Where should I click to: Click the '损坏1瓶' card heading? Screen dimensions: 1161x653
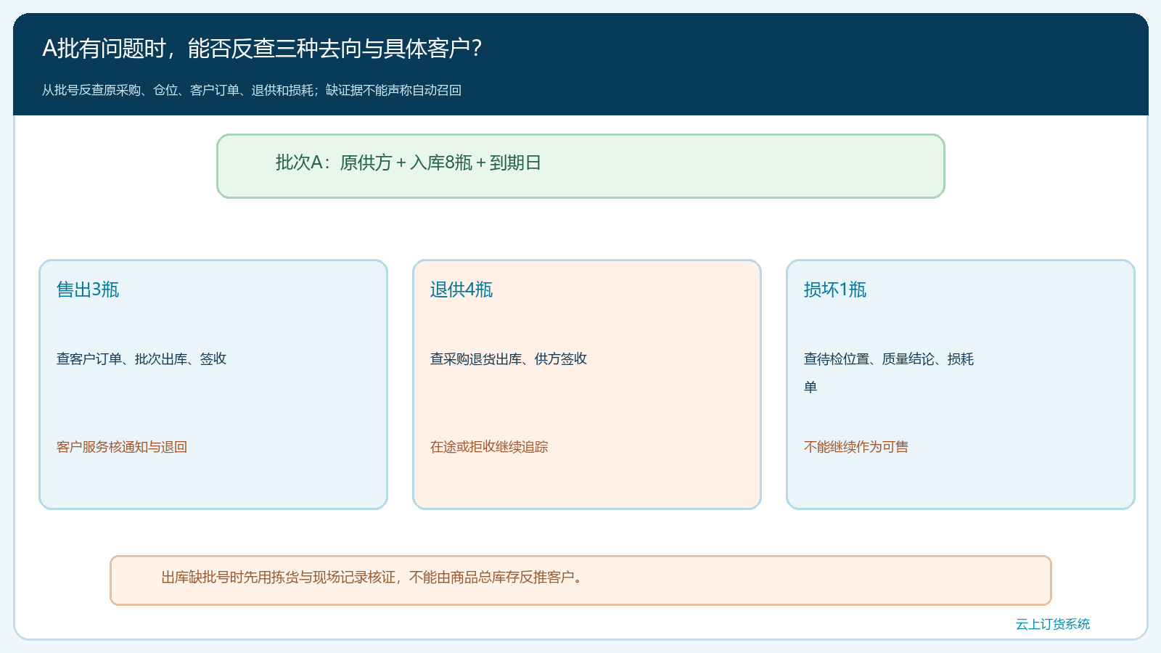[835, 289]
